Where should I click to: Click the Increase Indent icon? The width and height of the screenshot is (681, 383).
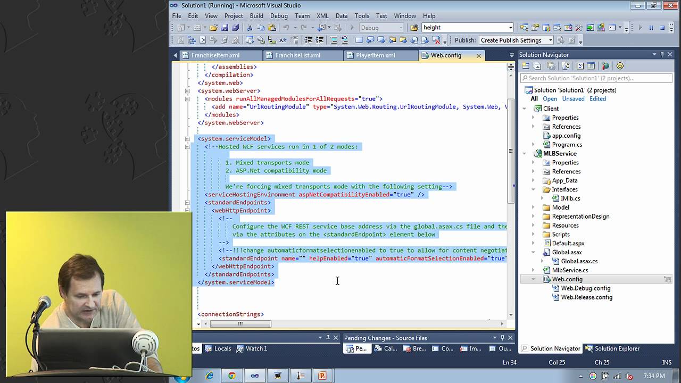coord(320,40)
